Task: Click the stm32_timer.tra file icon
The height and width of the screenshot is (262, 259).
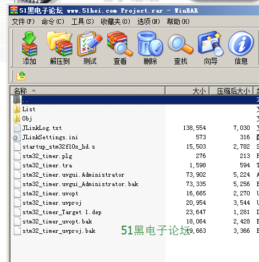Action: (17, 165)
